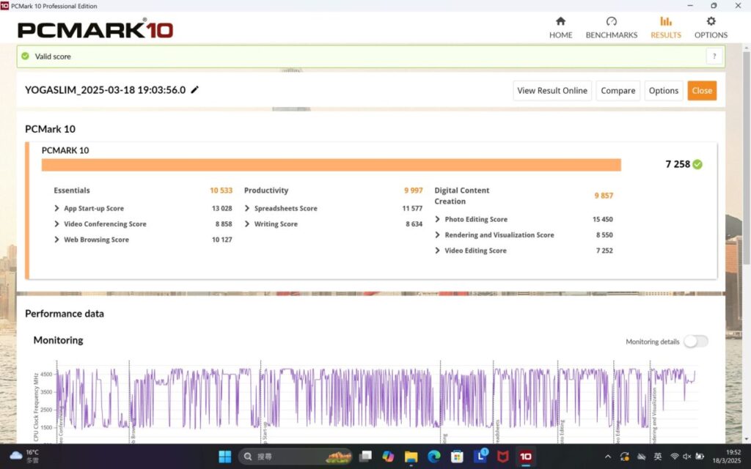Click the pencil icon to rename result
This screenshot has width=751, height=469.
194,90
